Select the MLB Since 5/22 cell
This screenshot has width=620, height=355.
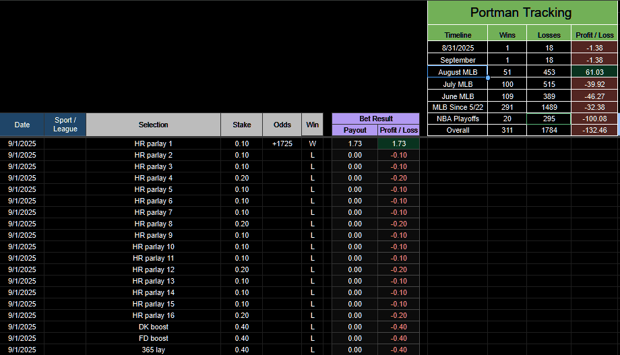[x=458, y=107]
